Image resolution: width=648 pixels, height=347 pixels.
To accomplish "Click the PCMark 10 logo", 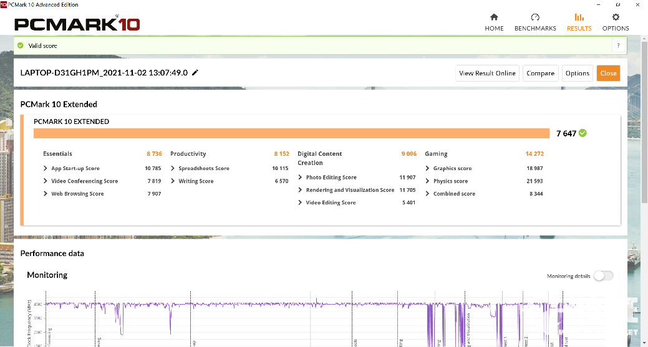I will [77, 23].
